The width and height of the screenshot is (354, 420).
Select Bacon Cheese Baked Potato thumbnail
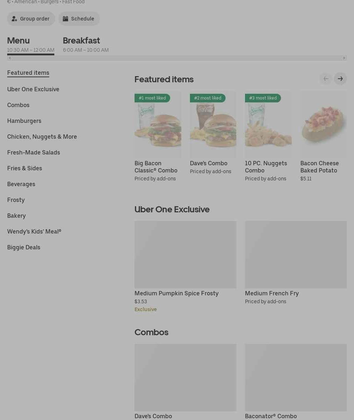coord(323,124)
